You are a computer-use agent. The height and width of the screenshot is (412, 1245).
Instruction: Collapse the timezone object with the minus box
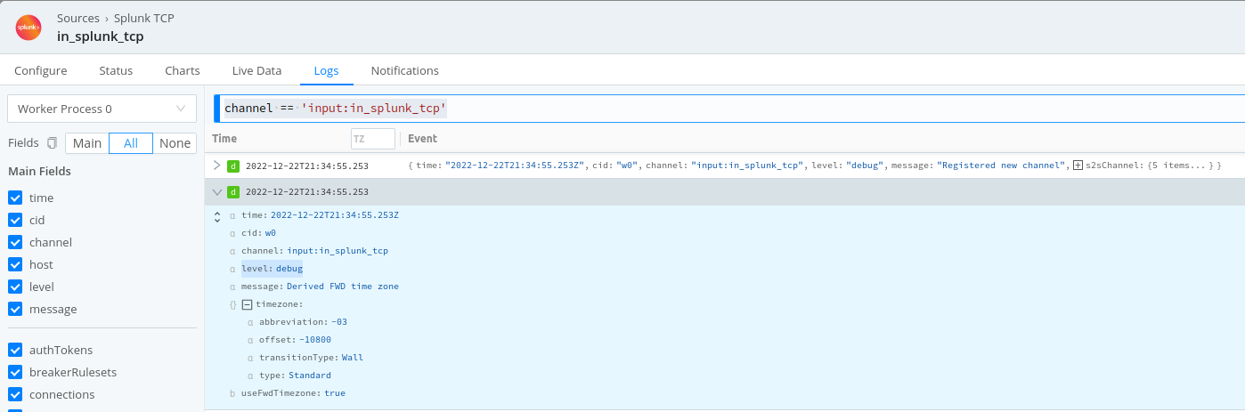(248, 304)
